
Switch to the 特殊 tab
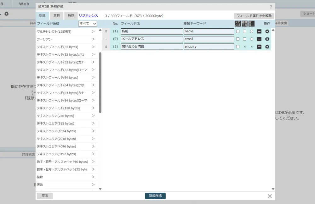click(71, 16)
